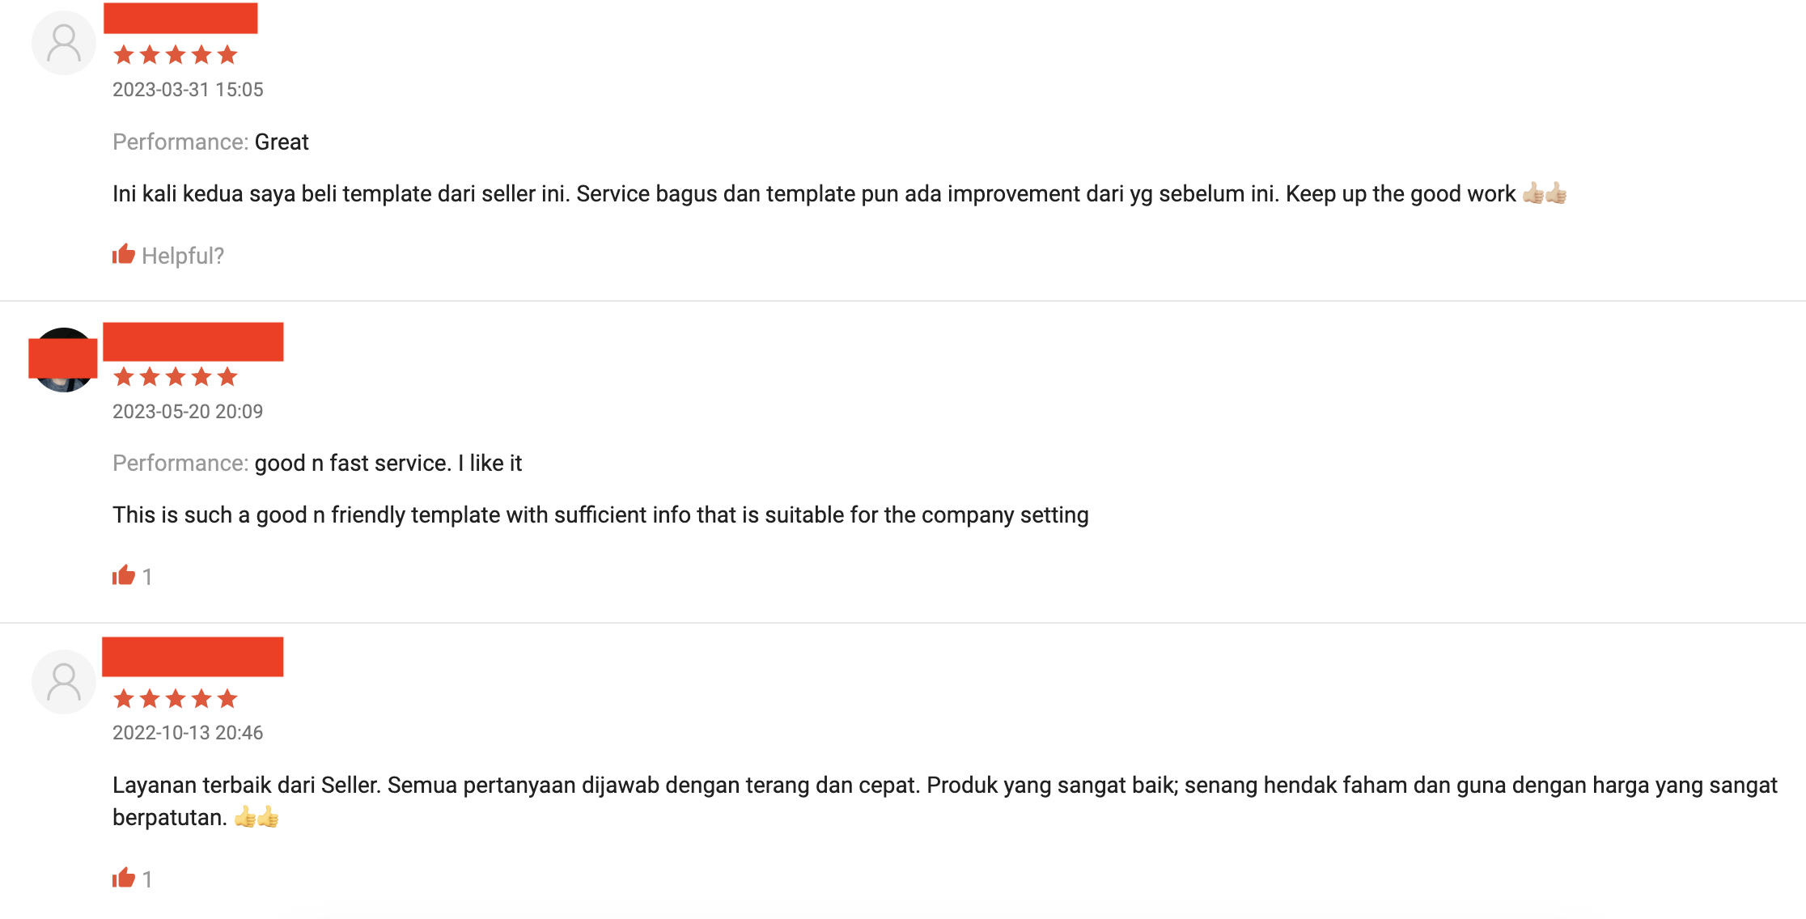Open the default avatar of the 2023-03-31 reviewer
Screen dimensions: 1806x919
(x=64, y=43)
